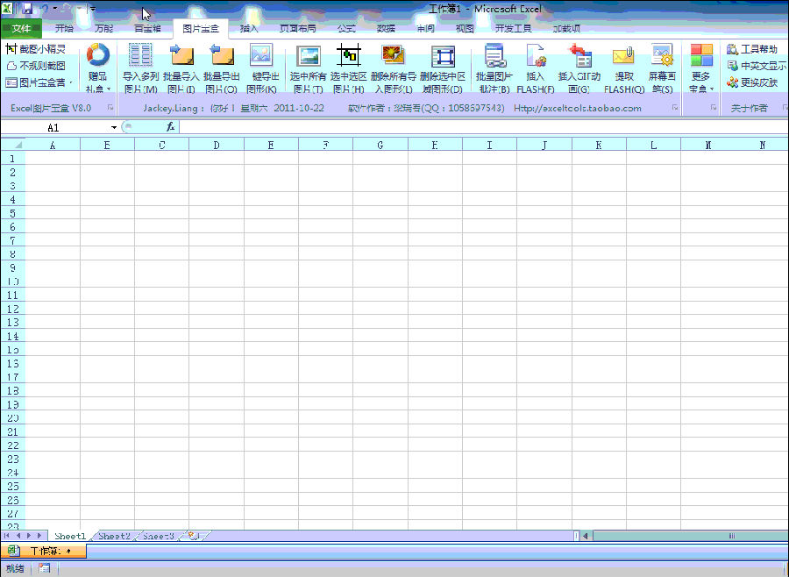789x577 pixels.
Task: Open the 屏幕画笔 screen pen tool
Action: (662, 57)
